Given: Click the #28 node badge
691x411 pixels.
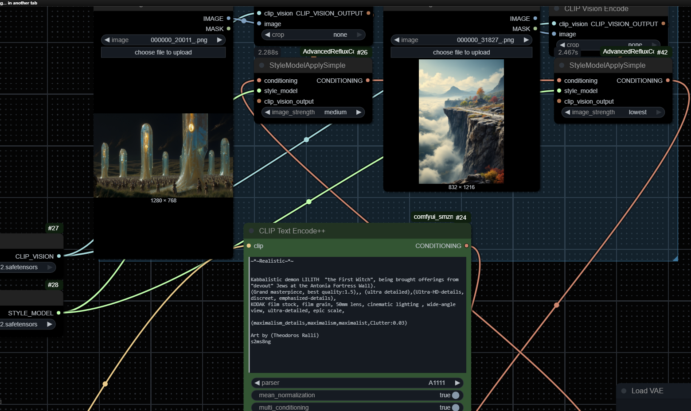Looking at the screenshot, I should tap(53, 285).
